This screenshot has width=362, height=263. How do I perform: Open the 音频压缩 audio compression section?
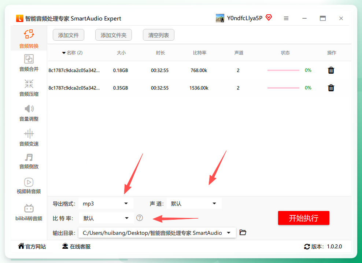(x=29, y=88)
